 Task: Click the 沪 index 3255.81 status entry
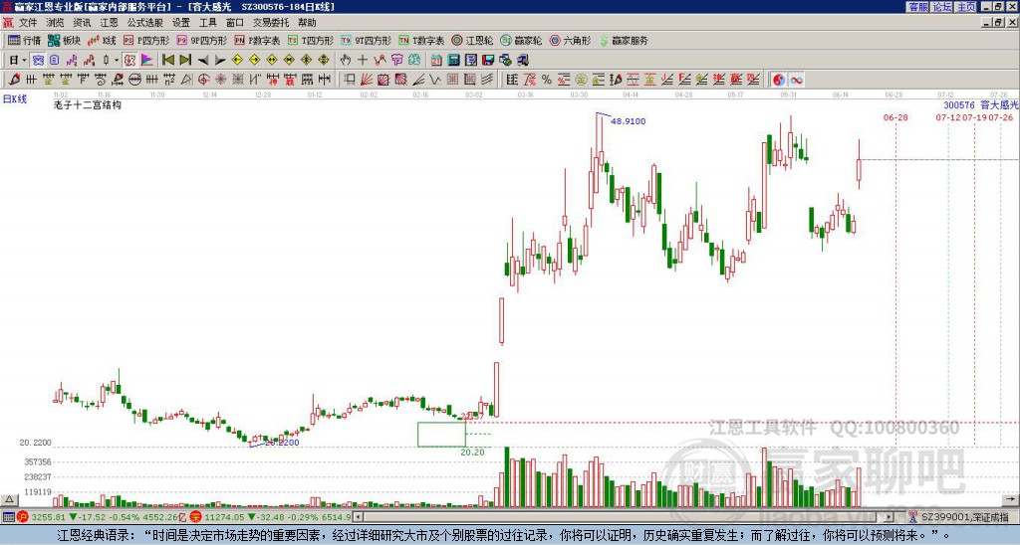point(103,517)
